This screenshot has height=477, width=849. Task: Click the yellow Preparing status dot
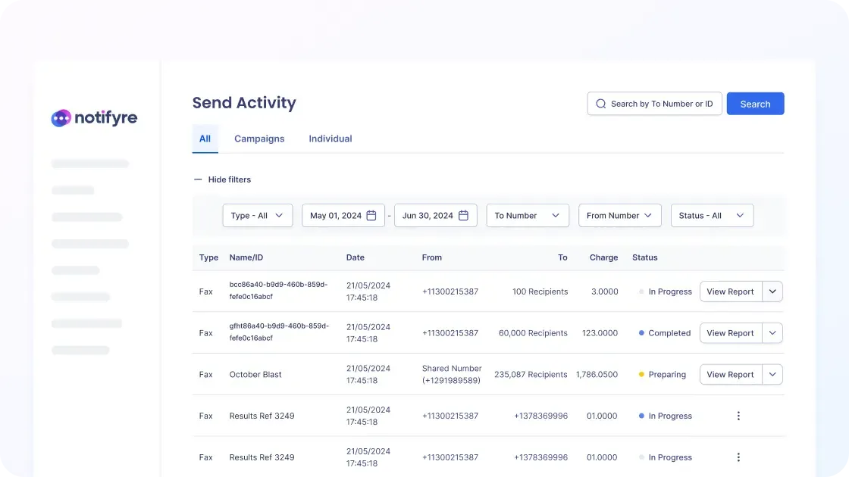[641, 375]
